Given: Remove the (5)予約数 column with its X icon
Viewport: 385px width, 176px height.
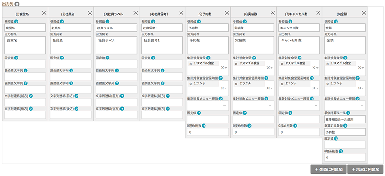Looking at the screenshot, I should pos(227,13).
